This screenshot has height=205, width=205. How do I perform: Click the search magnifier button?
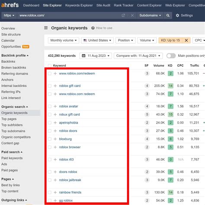tap(168, 15)
